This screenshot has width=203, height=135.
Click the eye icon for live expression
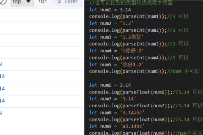point(43,2)
